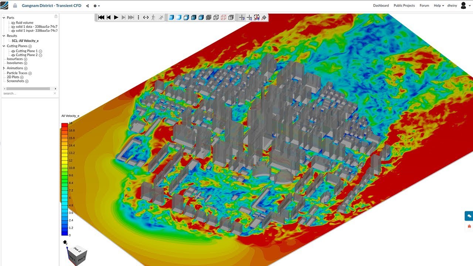The height and width of the screenshot is (266, 473).
Task: Click the double-arrow loop mode icon
Action: 146,17
